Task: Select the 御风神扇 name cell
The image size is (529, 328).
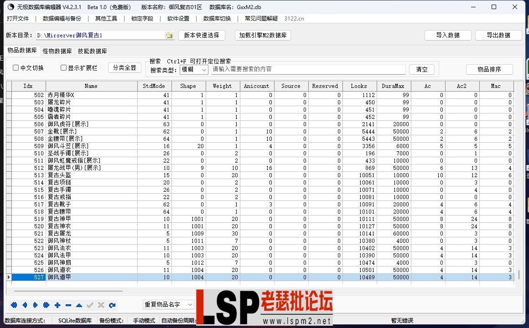Action: point(91,262)
